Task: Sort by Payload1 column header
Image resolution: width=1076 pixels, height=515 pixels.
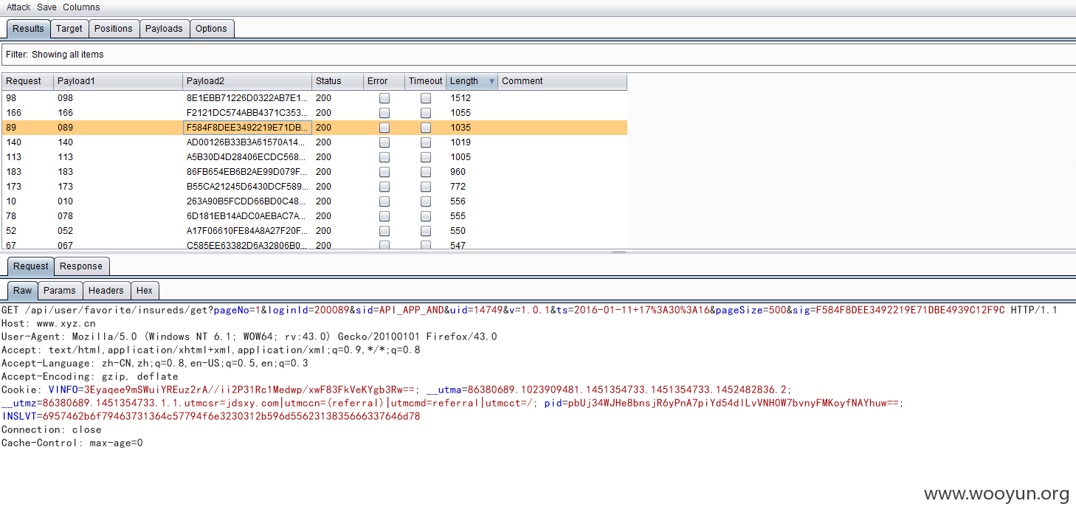Action: coord(118,81)
